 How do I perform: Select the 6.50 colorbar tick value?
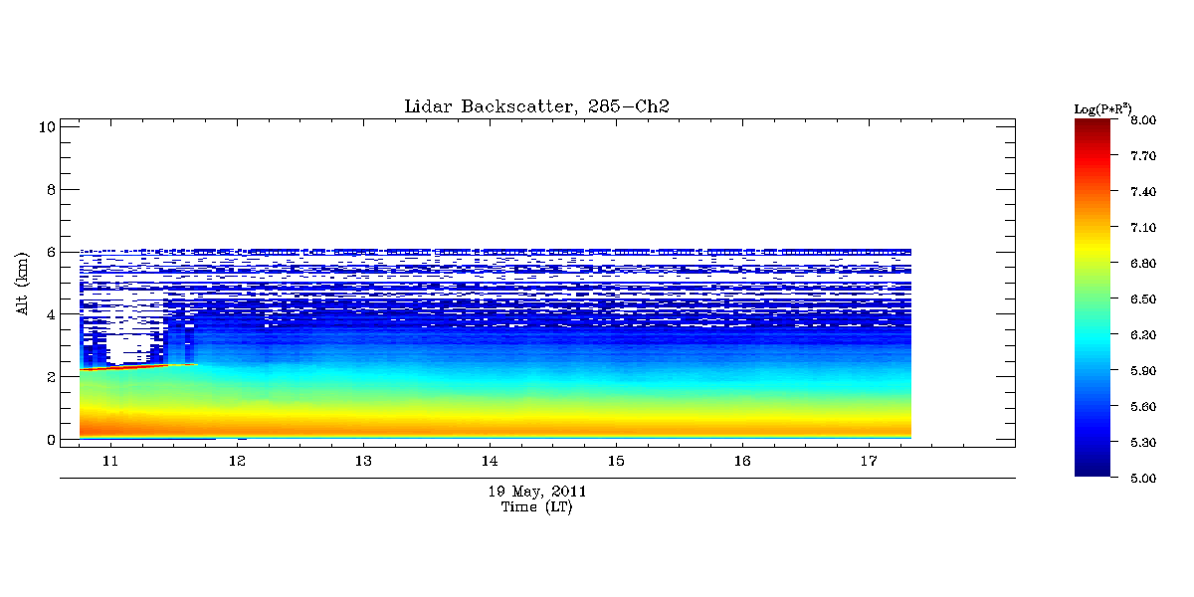pyautogui.click(x=1142, y=299)
